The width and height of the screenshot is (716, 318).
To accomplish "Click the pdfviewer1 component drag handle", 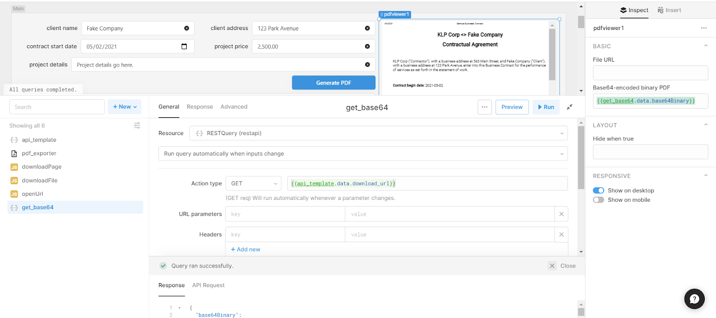I will [x=382, y=14].
